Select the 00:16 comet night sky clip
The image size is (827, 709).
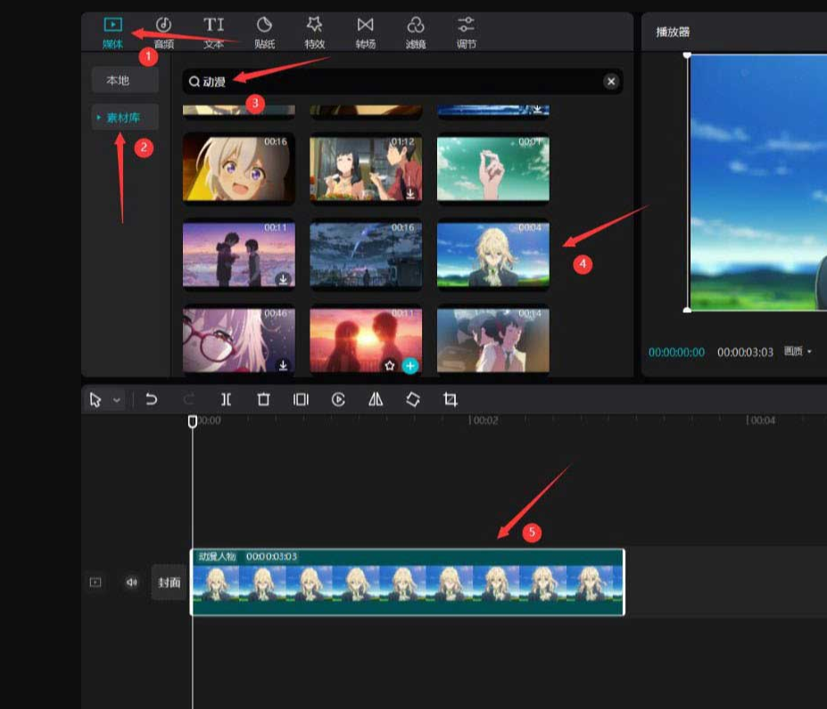coord(366,254)
